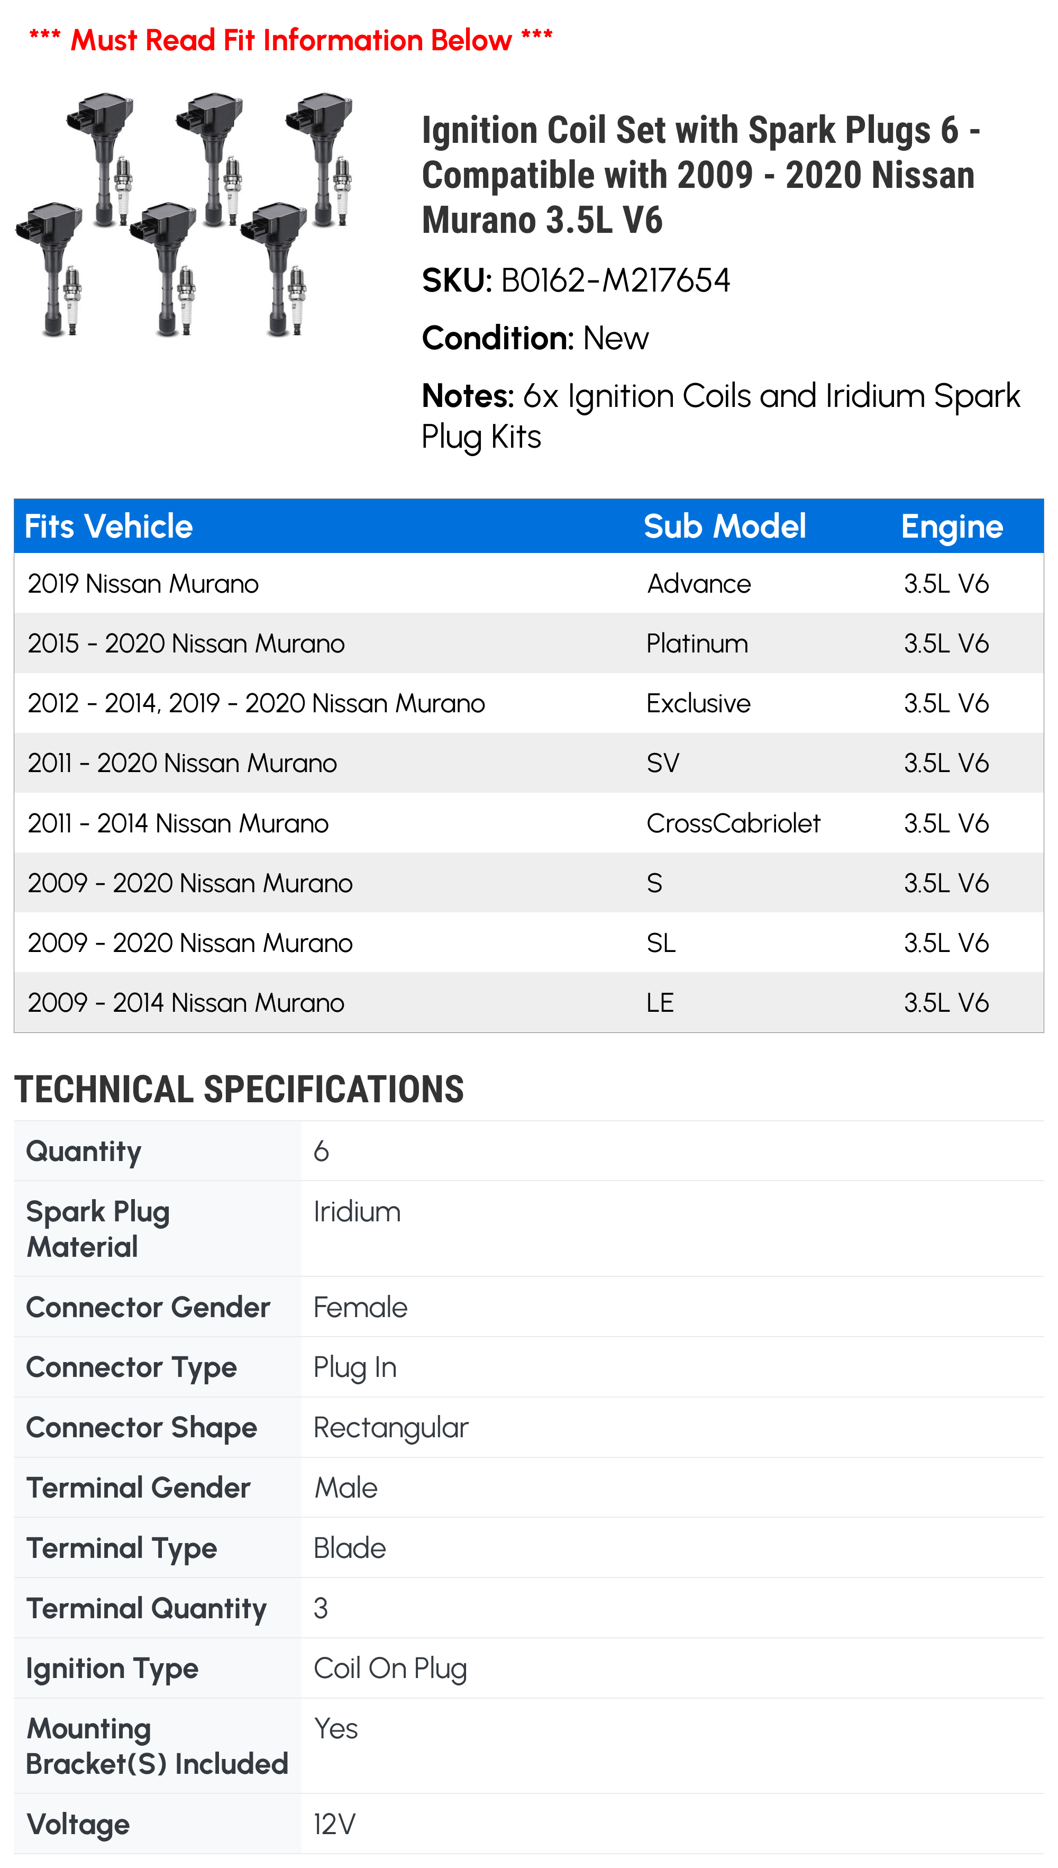This screenshot has height=1868, width=1058.
Task: Click the Fits Vehicle column header
Action: [x=109, y=526]
